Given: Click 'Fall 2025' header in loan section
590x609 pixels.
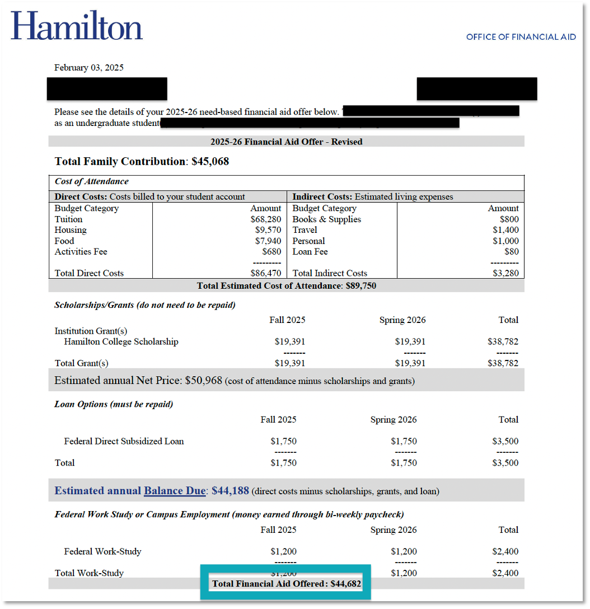Looking at the screenshot, I should point(278,420).
